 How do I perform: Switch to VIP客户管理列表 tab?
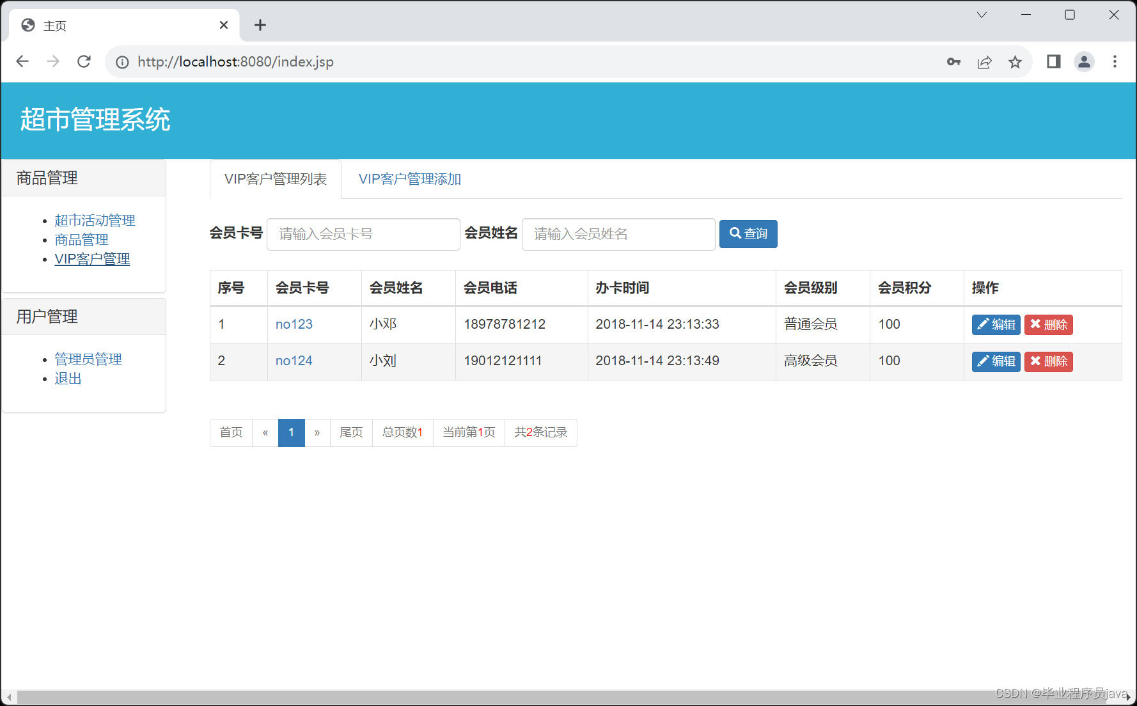(276, 179)
